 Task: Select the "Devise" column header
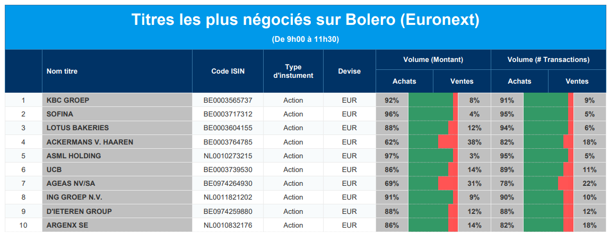coord(349,71)
